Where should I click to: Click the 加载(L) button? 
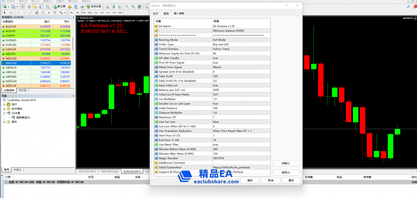[286, 163]
